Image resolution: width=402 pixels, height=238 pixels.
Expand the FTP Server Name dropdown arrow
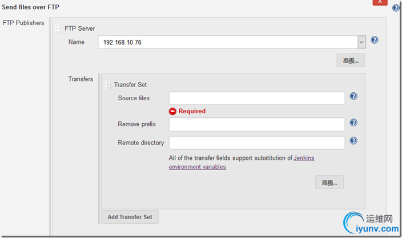tap(361, 42)
